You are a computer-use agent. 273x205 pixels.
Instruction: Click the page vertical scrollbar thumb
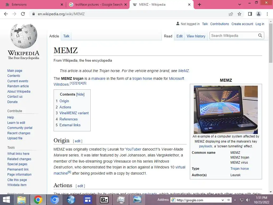point(271,43)
